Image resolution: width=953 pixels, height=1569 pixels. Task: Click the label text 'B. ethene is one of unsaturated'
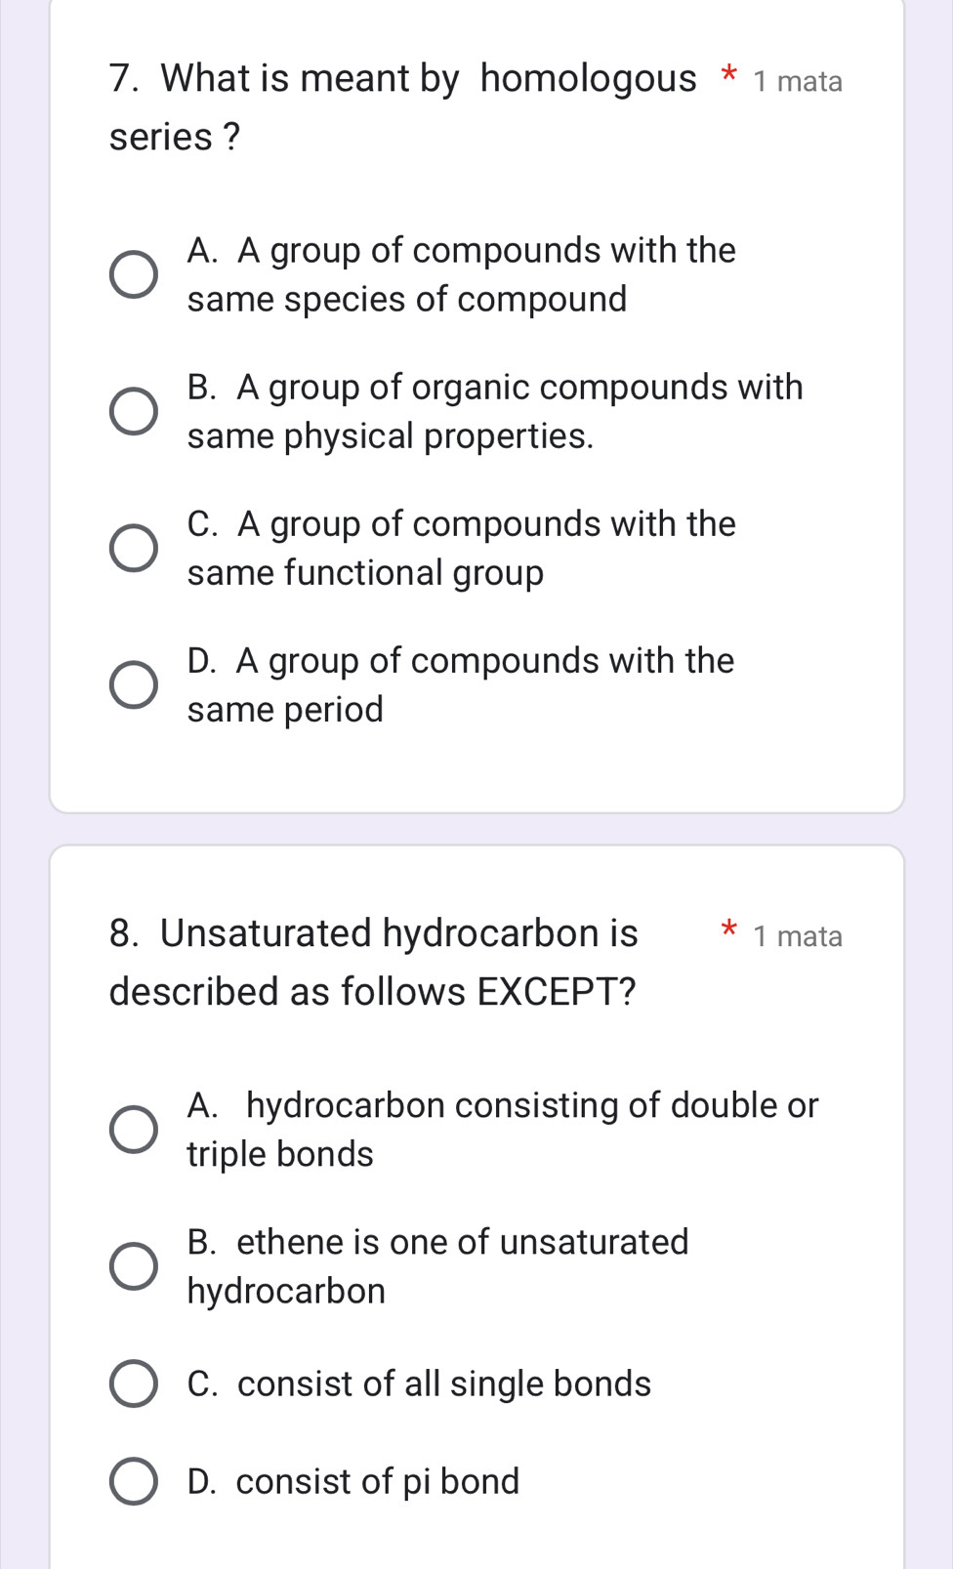pos(437,1243)
